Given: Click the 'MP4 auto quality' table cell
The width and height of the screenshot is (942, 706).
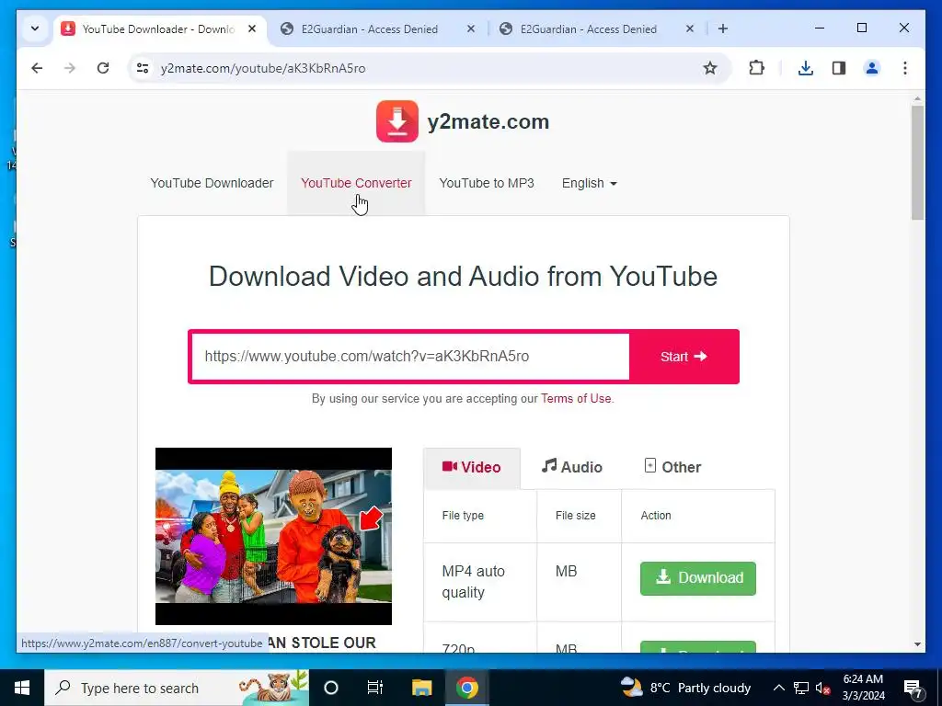Looking at the screenshot, I should 479,582.
